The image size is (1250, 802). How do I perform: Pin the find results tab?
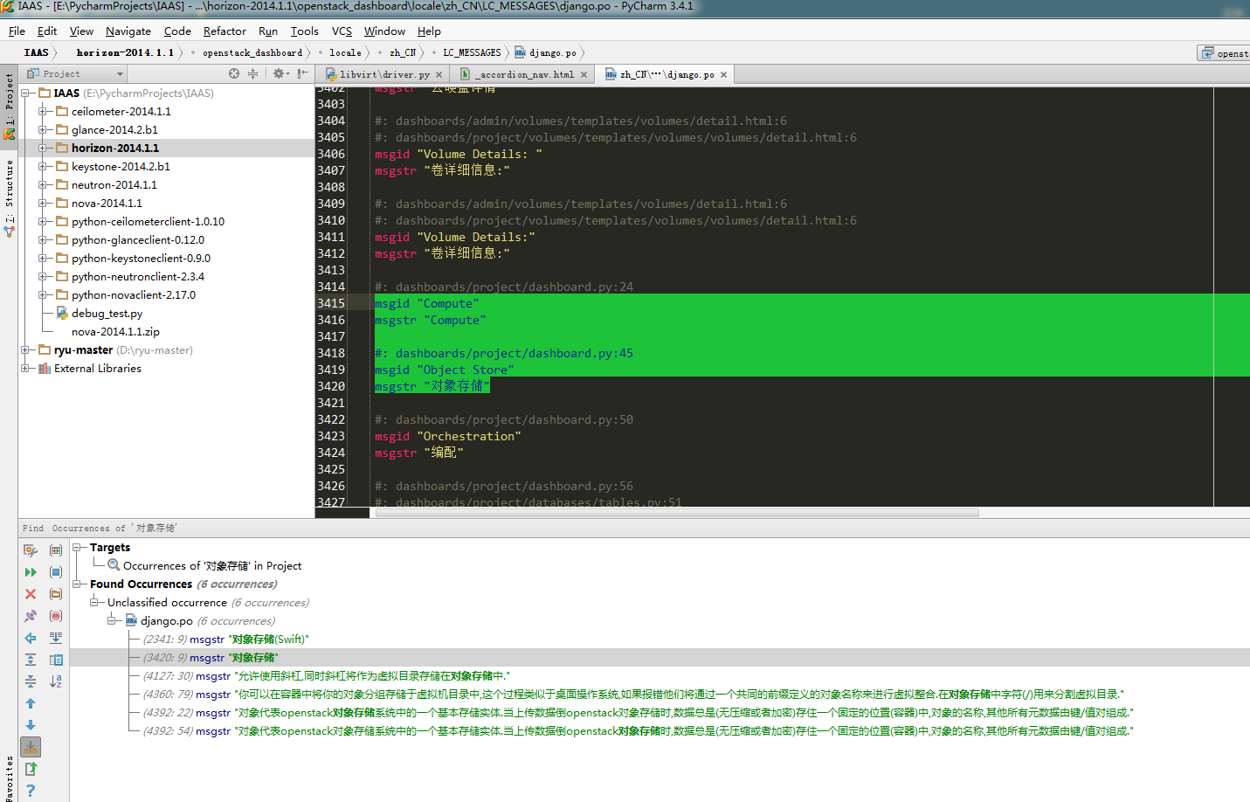pos(31,616)
